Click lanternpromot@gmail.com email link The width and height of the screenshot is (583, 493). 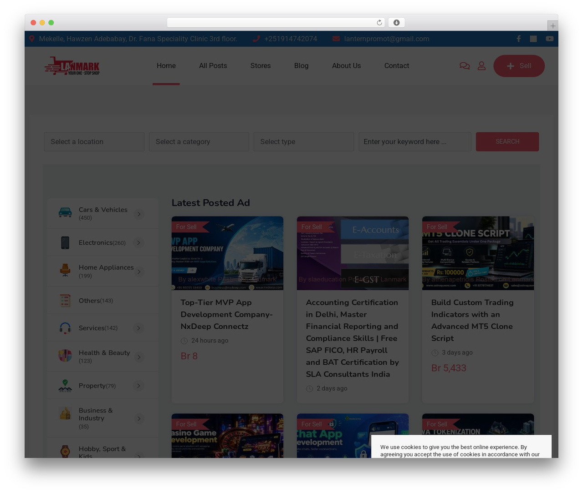coord(387,39)
